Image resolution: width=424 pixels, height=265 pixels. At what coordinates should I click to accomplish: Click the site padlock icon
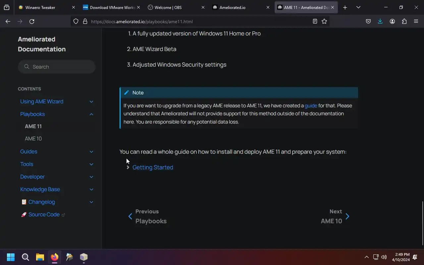tap(85, 22)
